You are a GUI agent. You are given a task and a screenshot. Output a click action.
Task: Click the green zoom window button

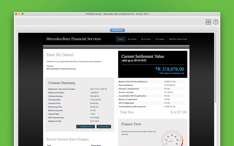tap(23, 14)
